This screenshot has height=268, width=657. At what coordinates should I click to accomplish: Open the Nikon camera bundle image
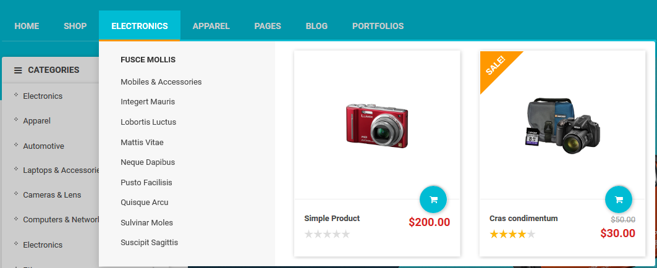(x=562, y=125)
